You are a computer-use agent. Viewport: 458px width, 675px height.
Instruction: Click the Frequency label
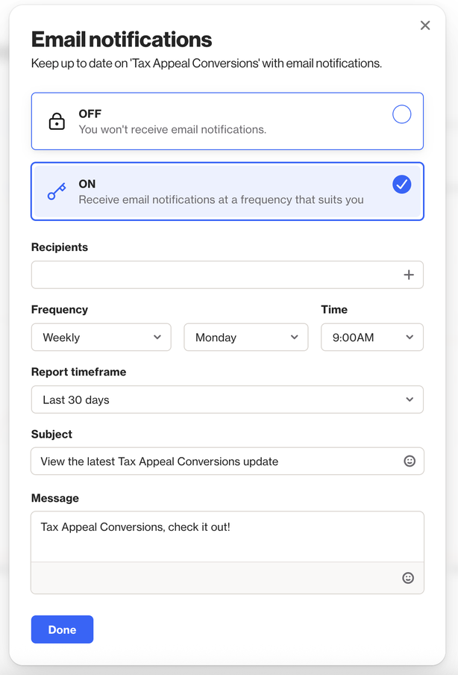click(60, 310)
